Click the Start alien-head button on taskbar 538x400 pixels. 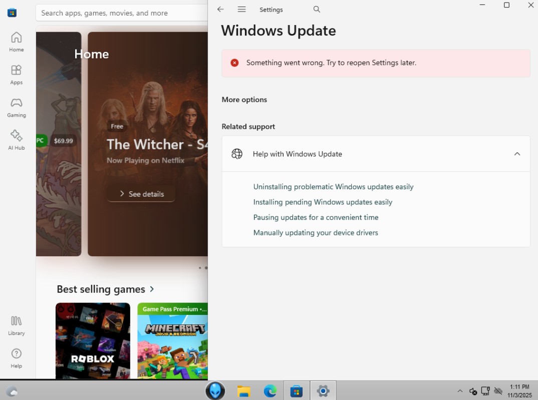tap(215, 391)
